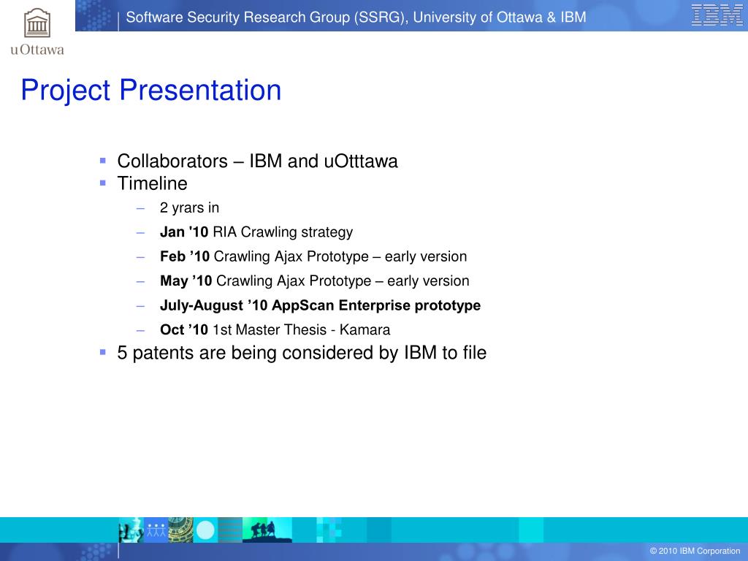This screenshot has height=561, width=748.
Task: Click the 'Timeline' bullet text
Action: point(152,183)
